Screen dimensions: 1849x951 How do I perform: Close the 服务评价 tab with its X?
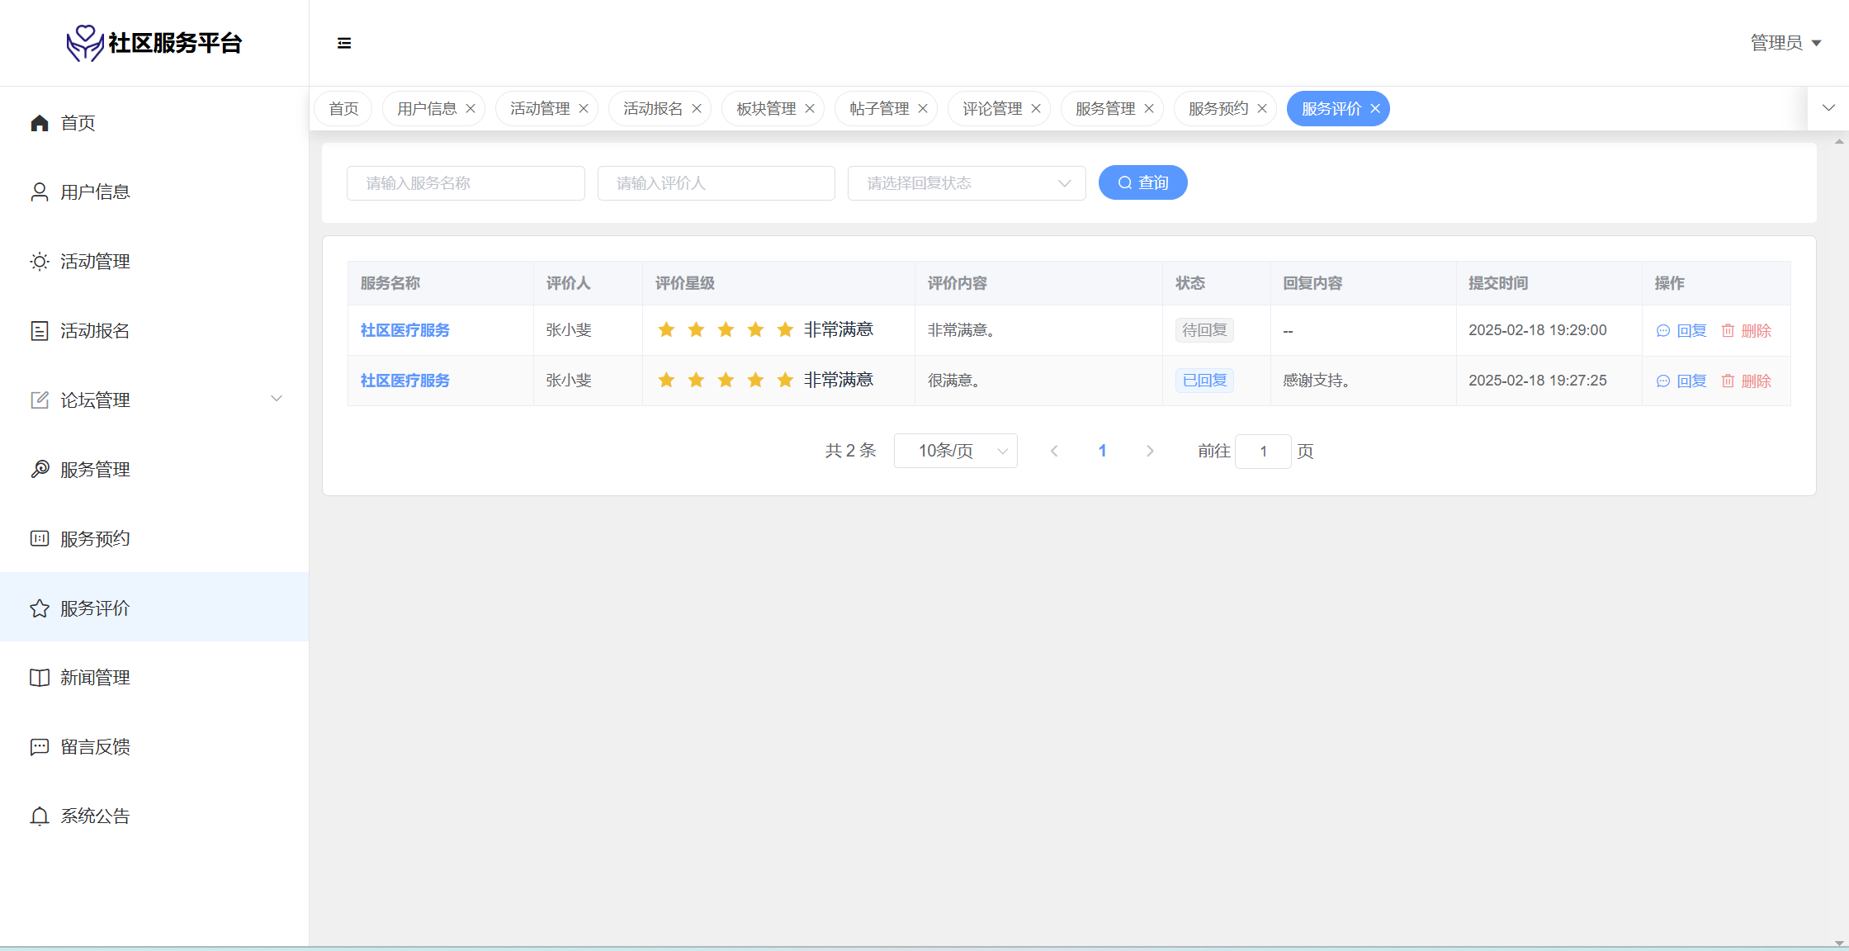tap(1375, 109)
